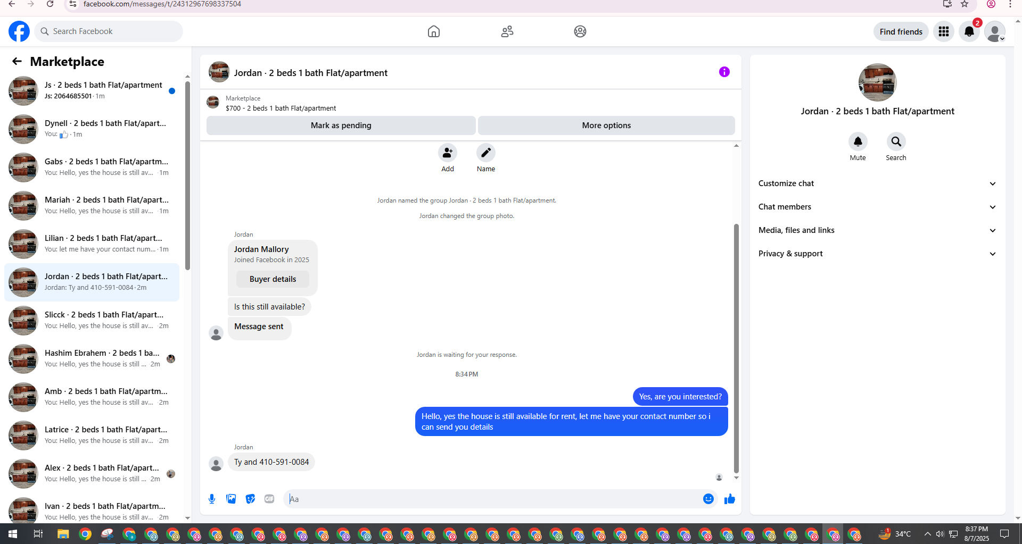Screen dimensions: 1022x544
Task: Open Dynell conversation in the list
Action: 92,129
